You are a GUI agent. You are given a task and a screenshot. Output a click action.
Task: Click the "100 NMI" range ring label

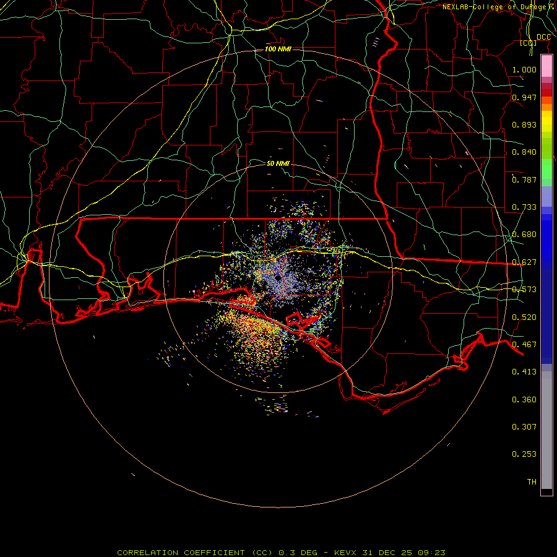[x=278, y=49]
